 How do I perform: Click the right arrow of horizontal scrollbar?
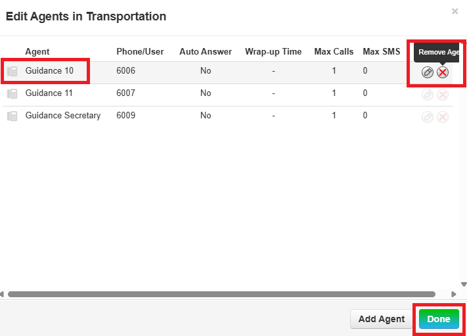click(x=454, y=294)
